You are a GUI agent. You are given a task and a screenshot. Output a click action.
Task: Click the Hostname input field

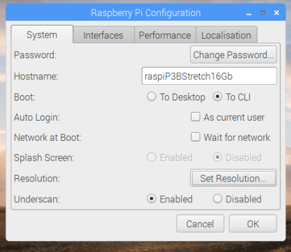coord(209,76)
